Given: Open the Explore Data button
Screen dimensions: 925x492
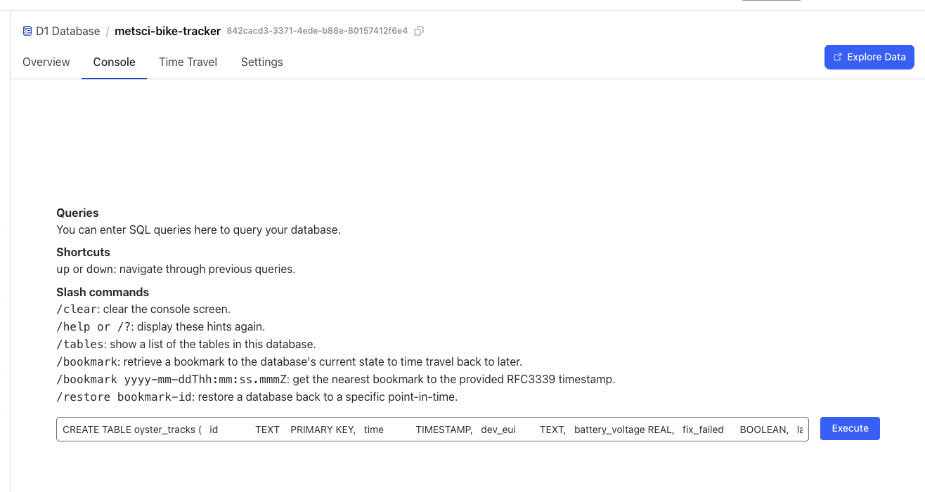Looking at the screenshot, I should 869,57.
